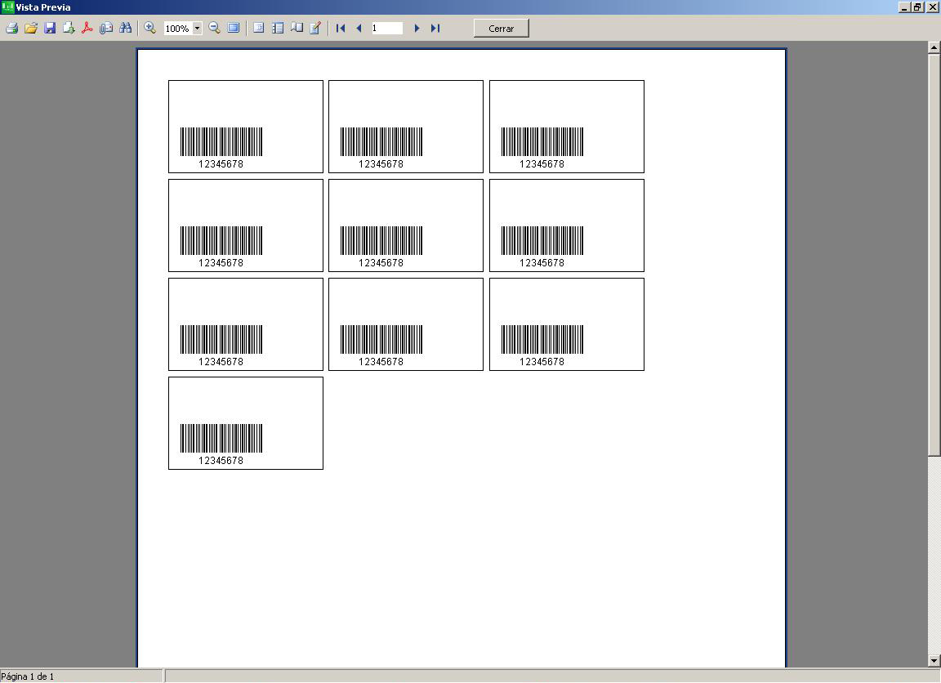Image resolution: width=941 pixels, height=683 pixels.
Task: Select the first barcode label in the top row
Action: coord(245,127)
